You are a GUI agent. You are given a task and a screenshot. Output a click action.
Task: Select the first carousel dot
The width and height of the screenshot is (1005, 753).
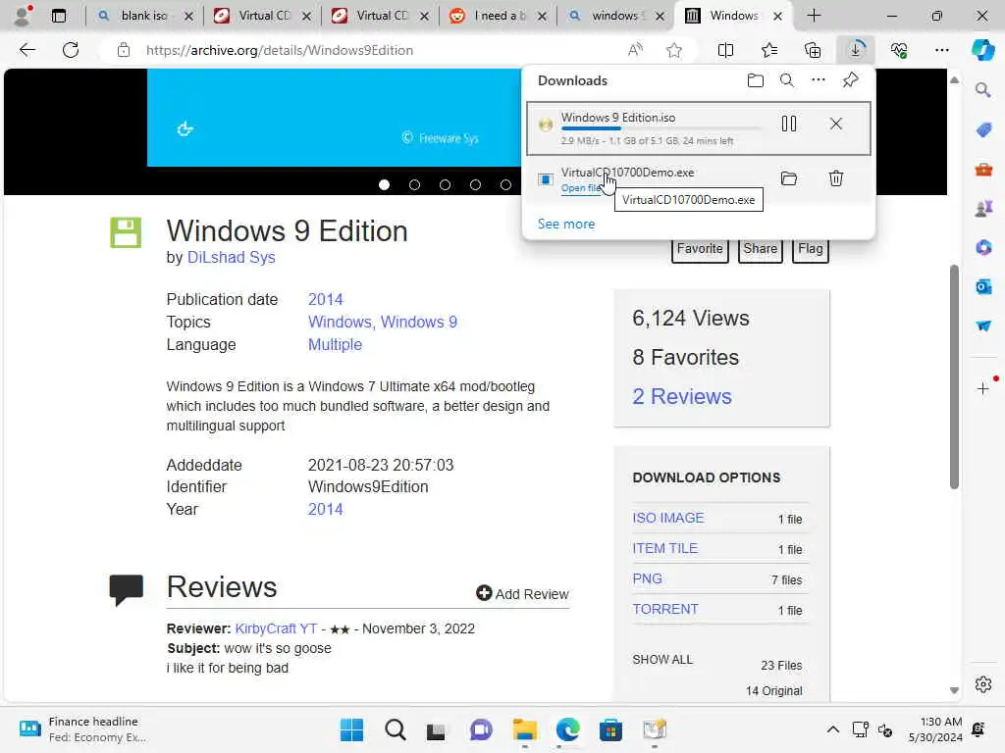pos(384,185)
